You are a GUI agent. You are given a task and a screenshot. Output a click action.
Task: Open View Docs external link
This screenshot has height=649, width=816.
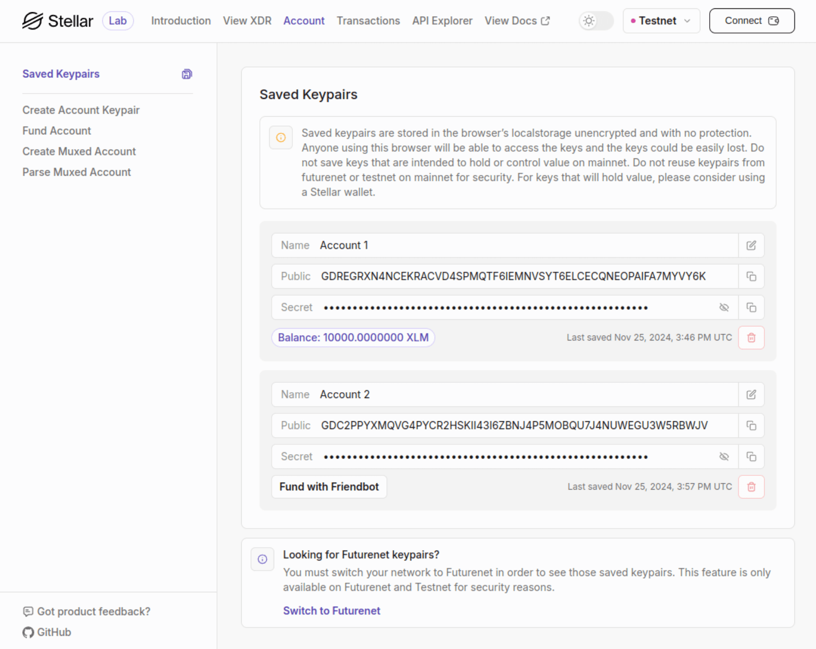(x=517, y=21)
